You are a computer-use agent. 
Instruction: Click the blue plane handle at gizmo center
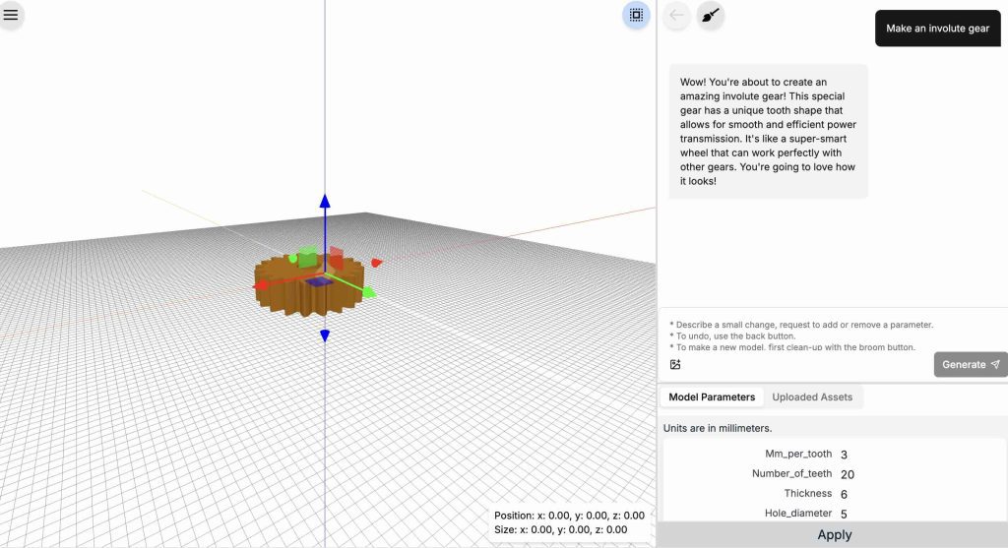coord(319,281)
